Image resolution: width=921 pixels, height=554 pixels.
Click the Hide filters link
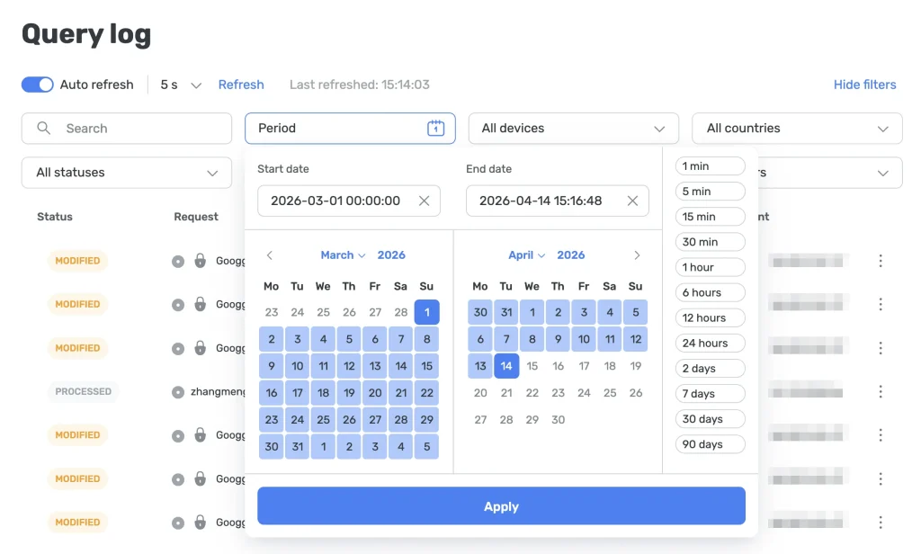(x=864, y=85)
